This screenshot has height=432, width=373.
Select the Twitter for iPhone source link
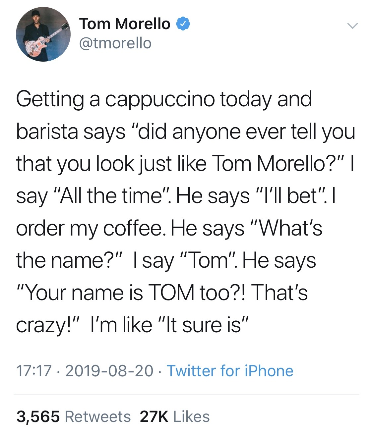point(230,370)
